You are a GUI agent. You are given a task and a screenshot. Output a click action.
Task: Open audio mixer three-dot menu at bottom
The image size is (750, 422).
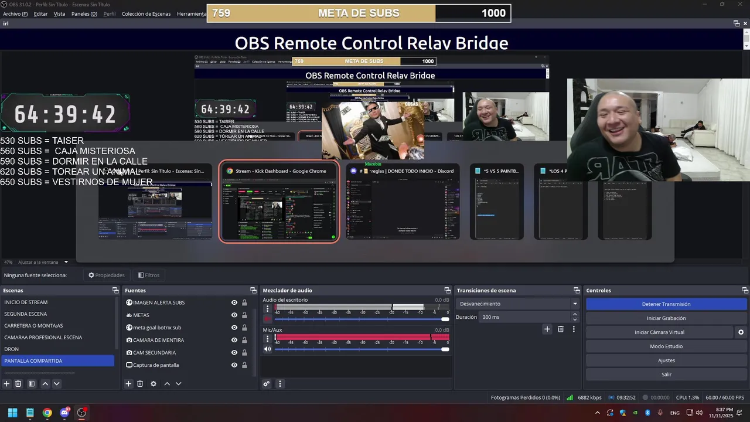click(x=279, y=384)
